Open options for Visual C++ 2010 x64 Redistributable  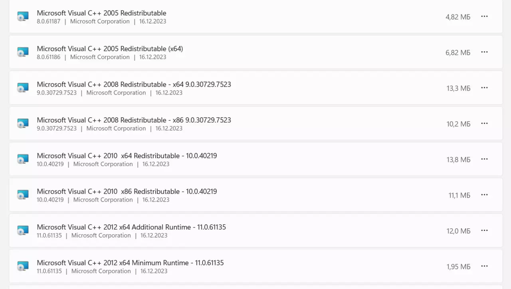coord(484,159)
